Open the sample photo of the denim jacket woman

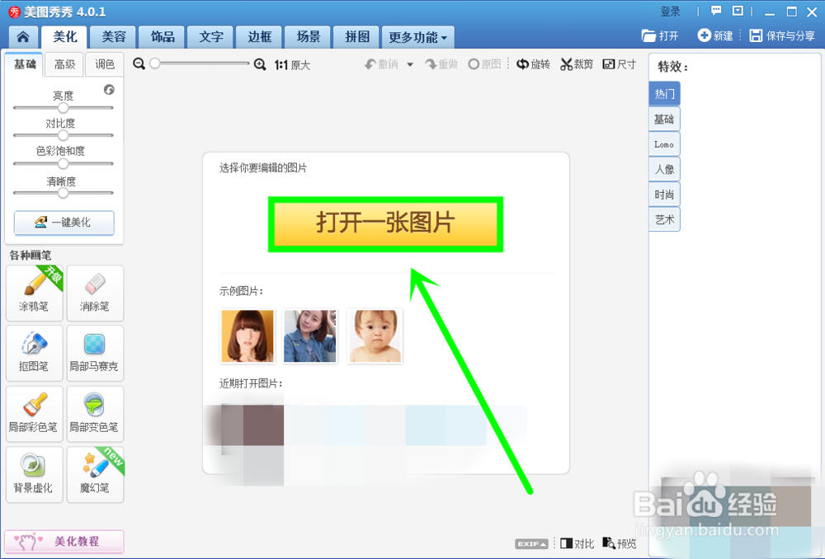pyautogui.click(x=310, y=336)
